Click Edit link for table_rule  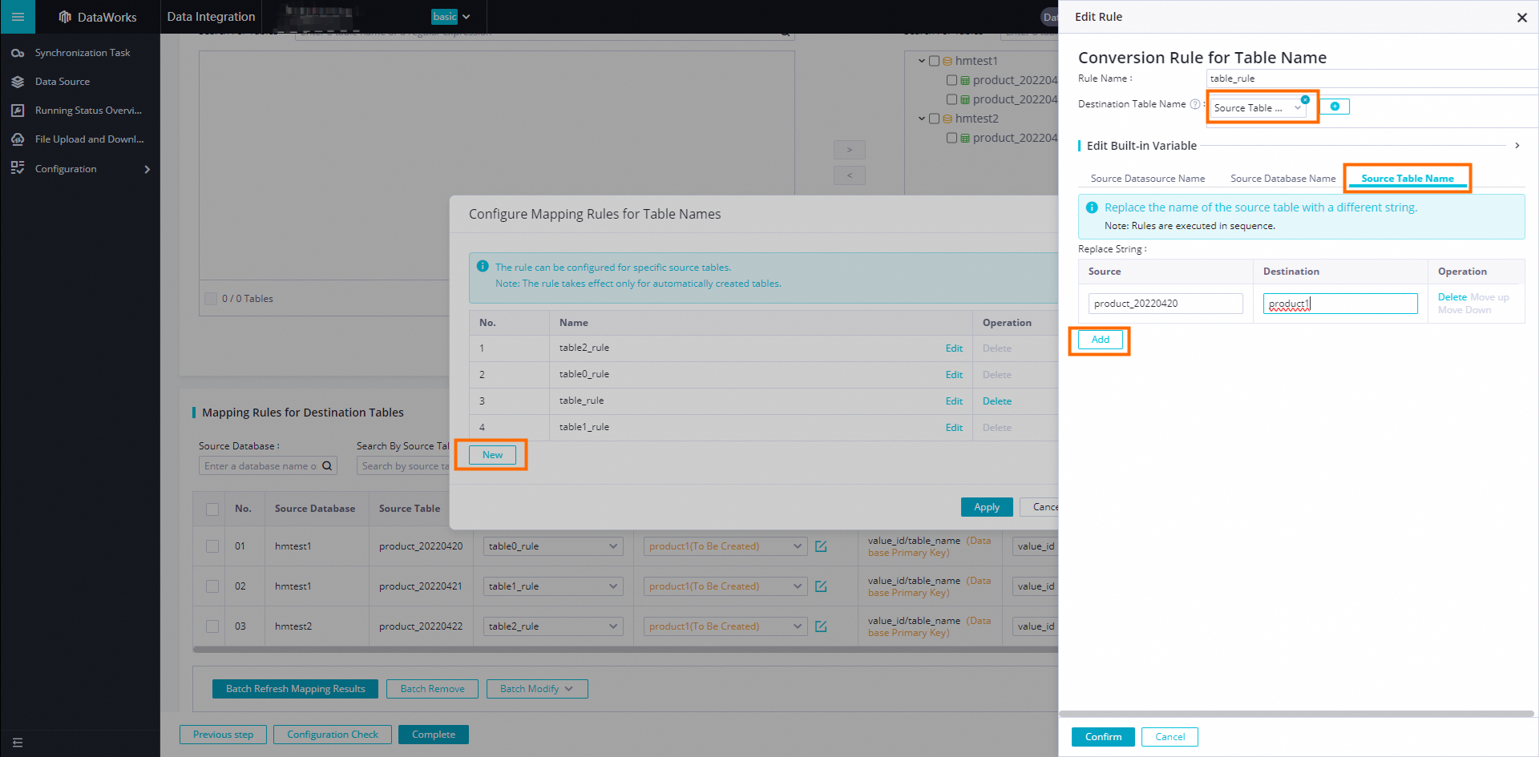click(954, 401)
